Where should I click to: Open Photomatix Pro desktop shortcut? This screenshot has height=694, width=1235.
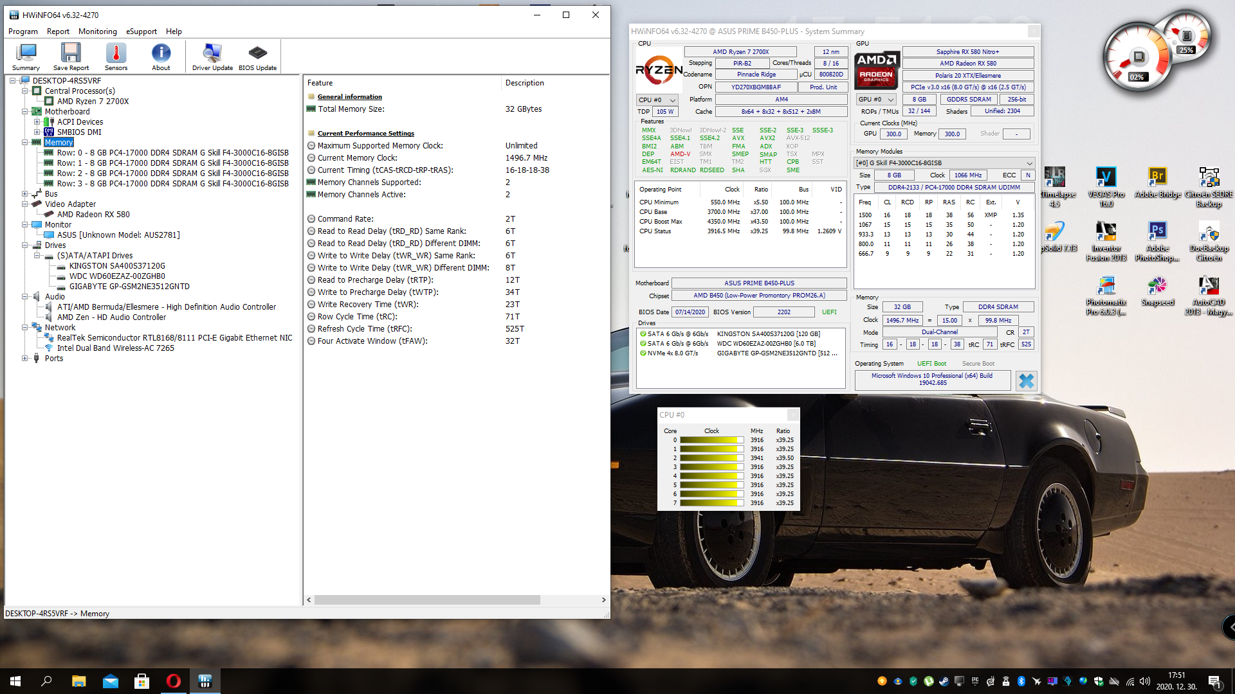[x=1106, y=296]
